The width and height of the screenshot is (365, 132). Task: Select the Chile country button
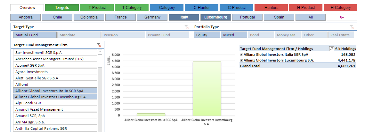[x=57, y=17]
